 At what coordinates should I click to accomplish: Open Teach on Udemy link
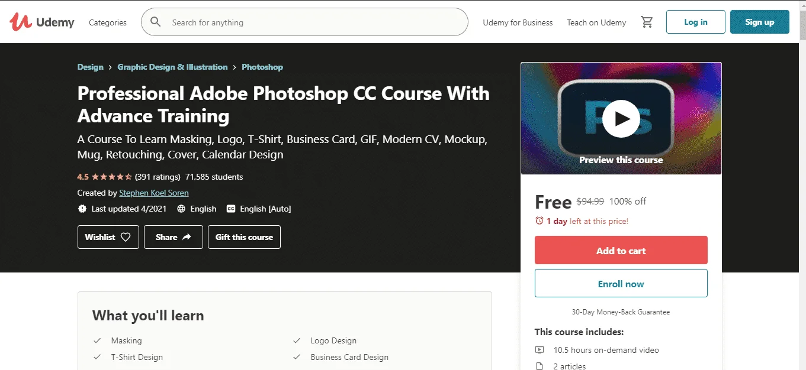point(596,22)
